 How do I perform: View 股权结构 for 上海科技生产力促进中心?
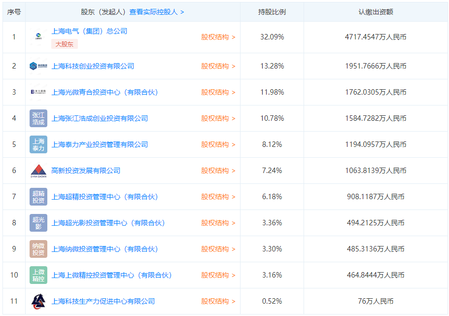[x=218, y=301]
